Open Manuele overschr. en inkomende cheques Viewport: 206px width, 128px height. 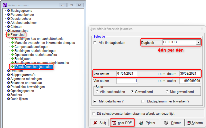click(45, 43)
